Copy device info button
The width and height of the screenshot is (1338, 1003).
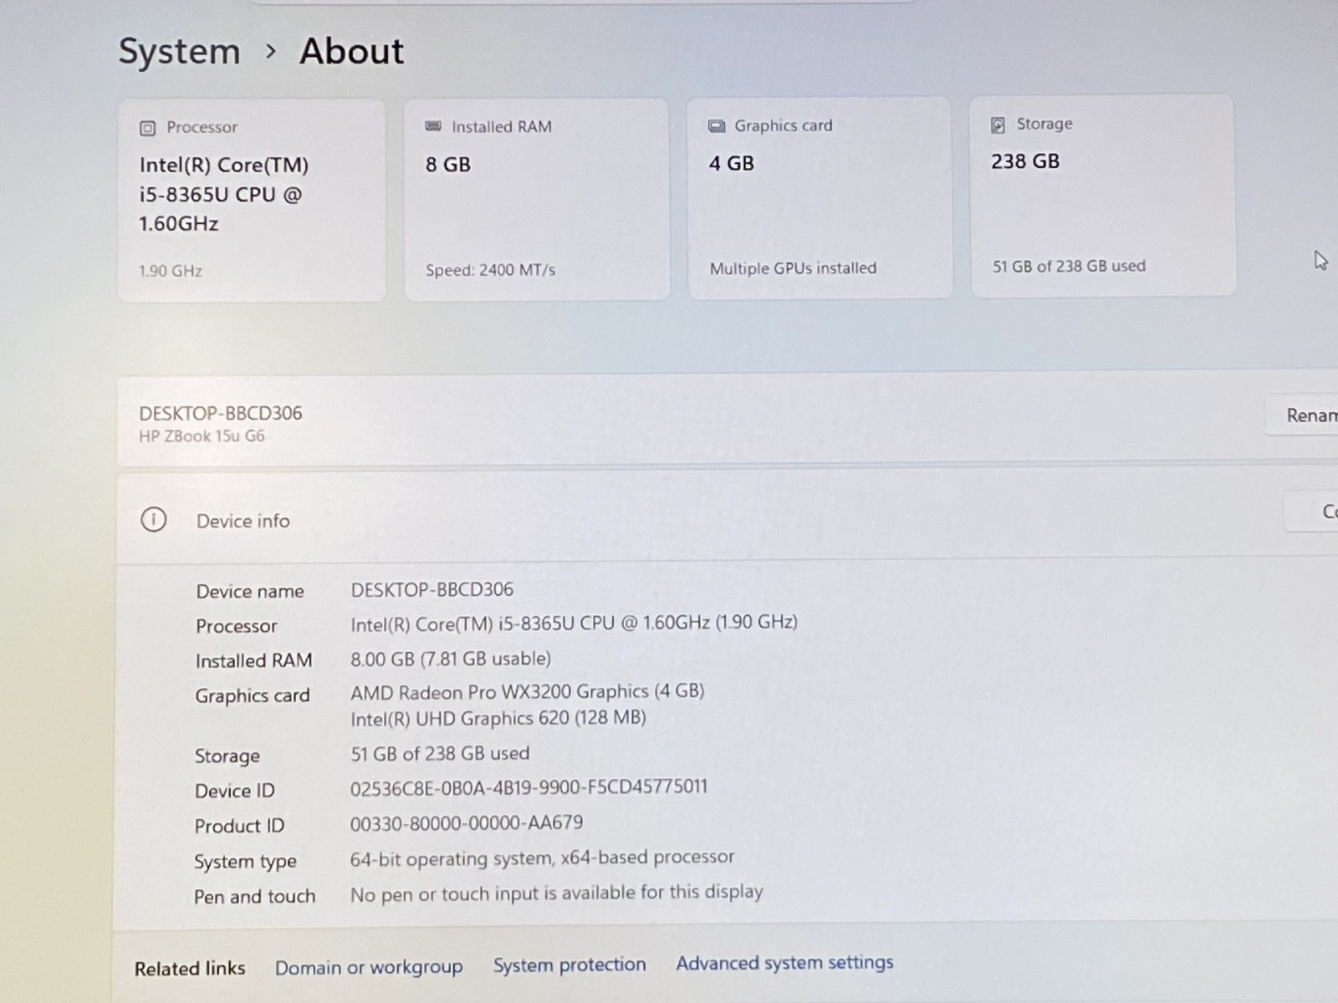coord(1311,511)
